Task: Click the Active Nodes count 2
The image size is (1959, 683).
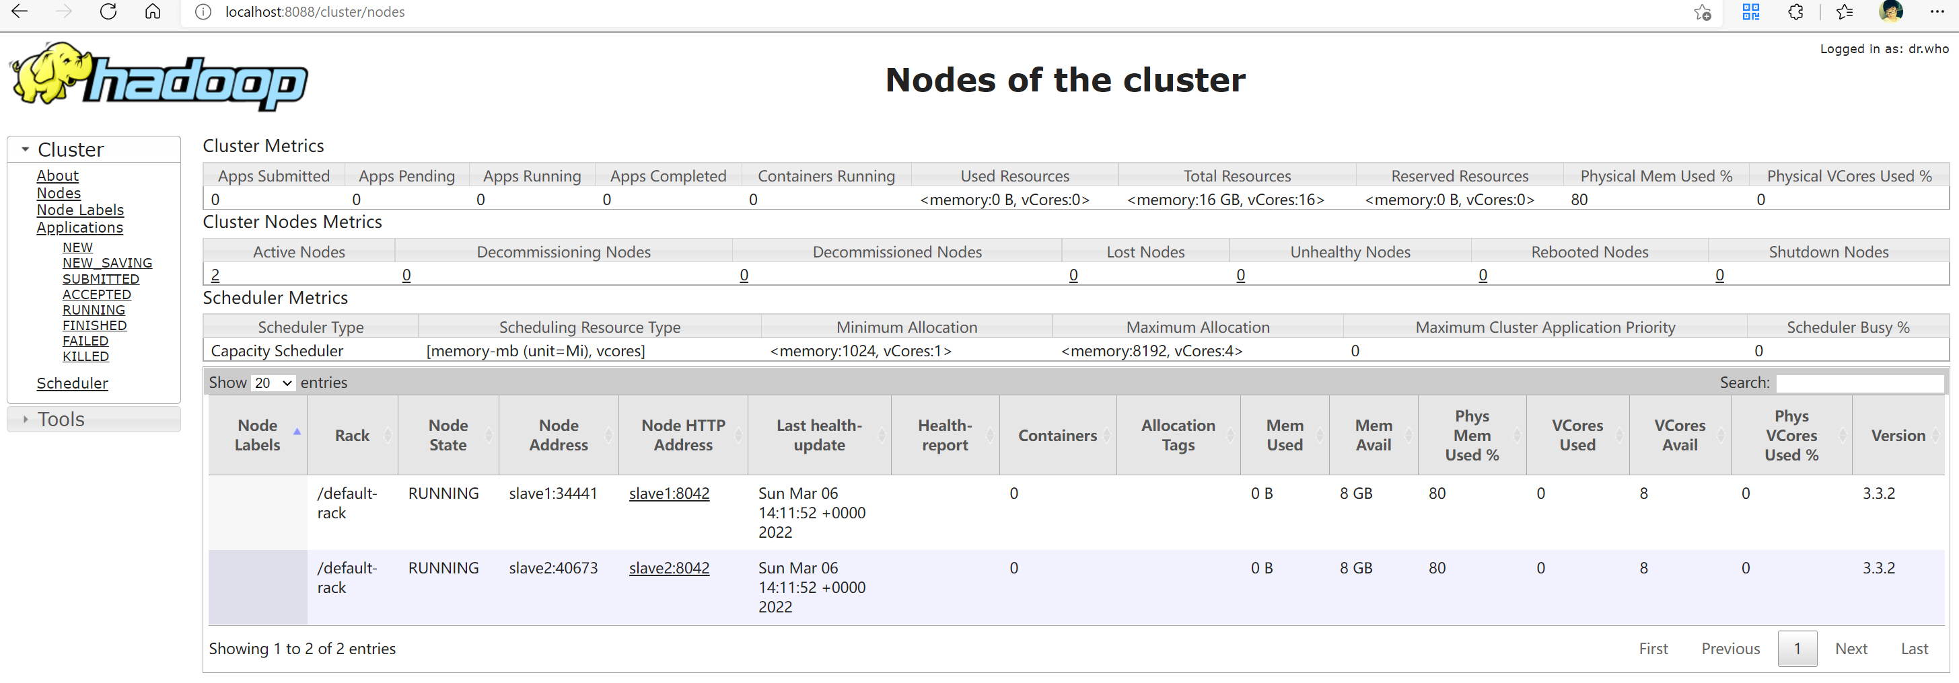Action: click(x=215, y=275)
